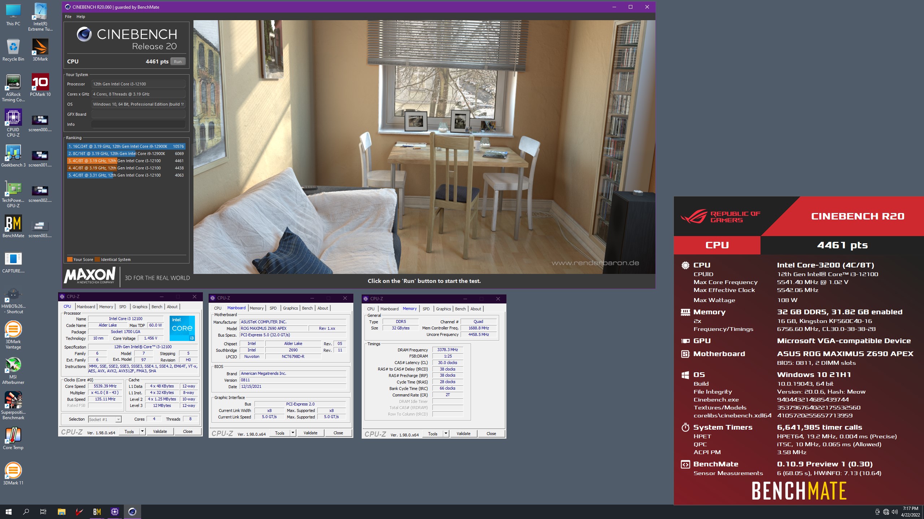Click the Cinebench rendered scene image
The width and height of the screenshot is (924, 519).
[424, 147]
